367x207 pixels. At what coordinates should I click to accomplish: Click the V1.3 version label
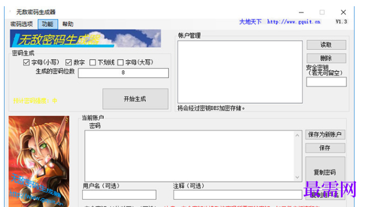[341, 22]
